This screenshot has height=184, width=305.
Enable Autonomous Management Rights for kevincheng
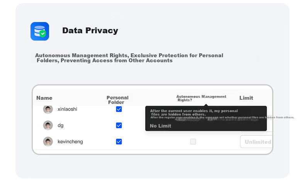193,141
